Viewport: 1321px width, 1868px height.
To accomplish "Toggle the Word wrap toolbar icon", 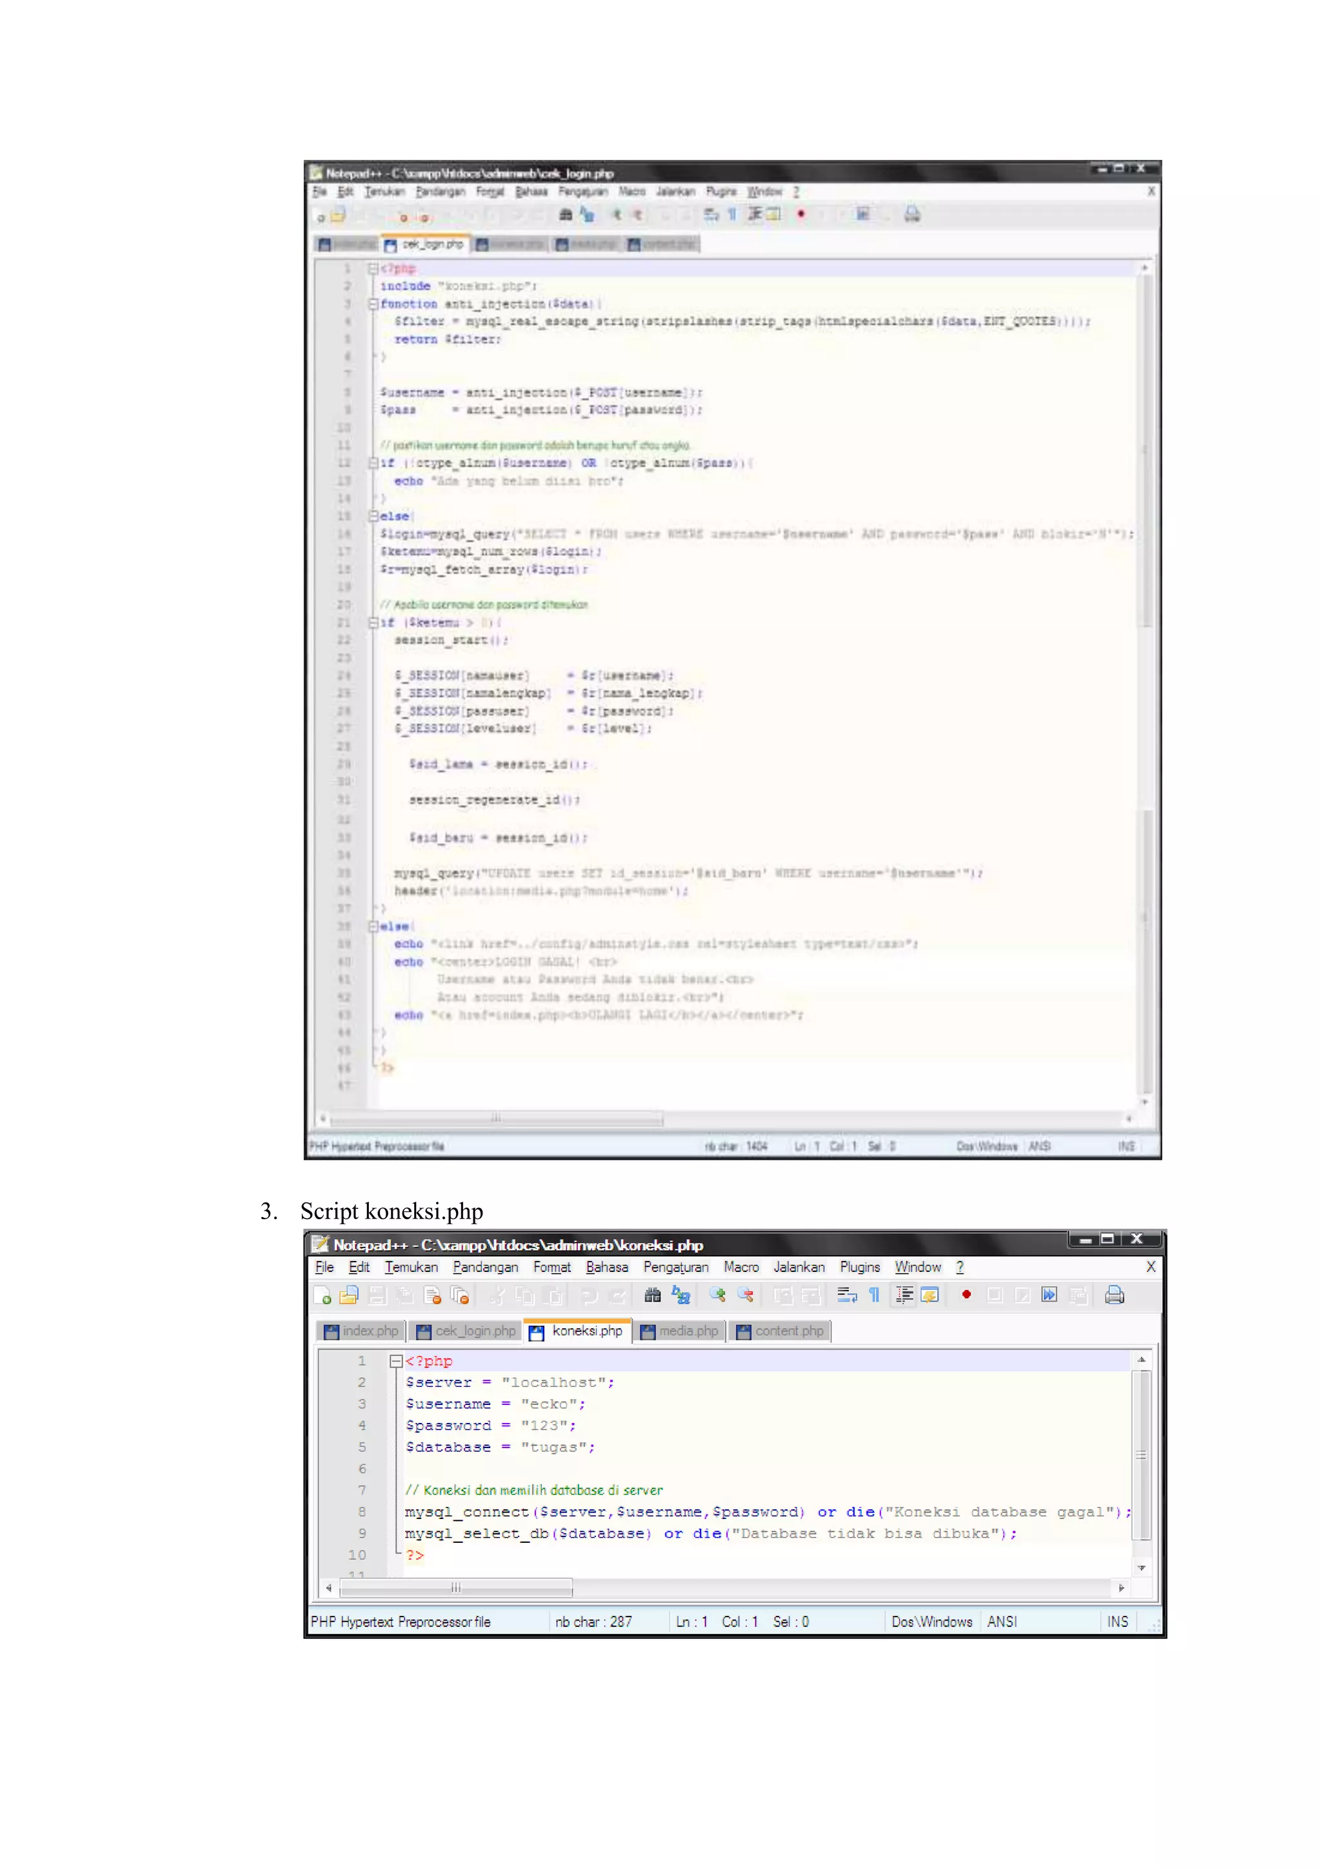I will [x=847, y=1296].
